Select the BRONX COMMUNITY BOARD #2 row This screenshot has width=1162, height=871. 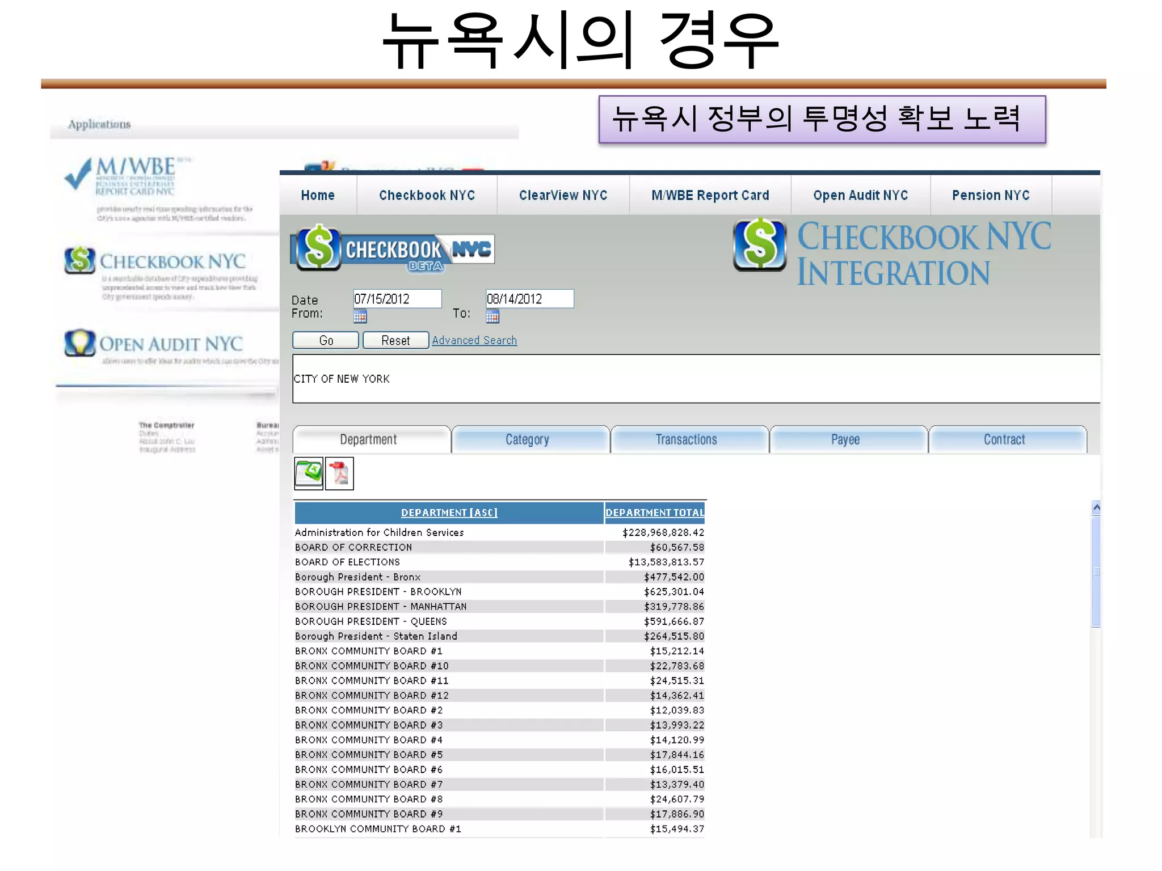500,710
